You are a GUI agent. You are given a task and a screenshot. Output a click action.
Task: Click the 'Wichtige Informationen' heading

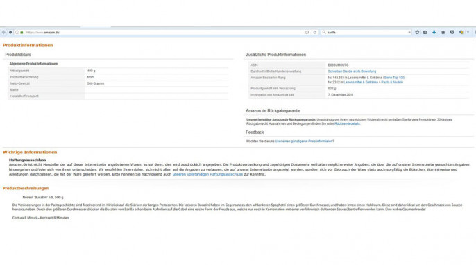(30, 152)
